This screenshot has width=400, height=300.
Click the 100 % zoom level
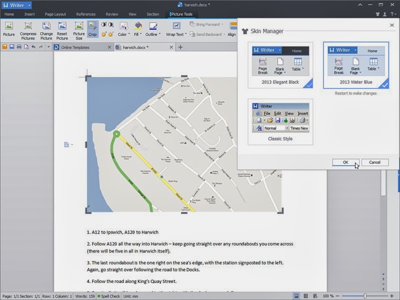328,296
